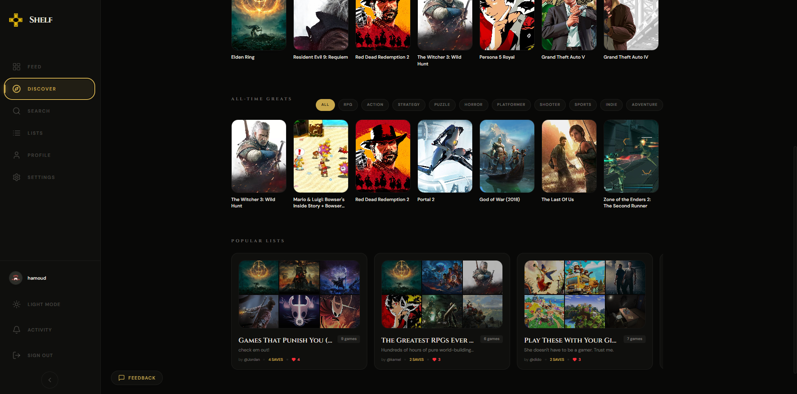Viewport: 797px width, 394px height.
Task: Open Witcher 3 cover under All-Time Greats
Action: click(259, 156)
